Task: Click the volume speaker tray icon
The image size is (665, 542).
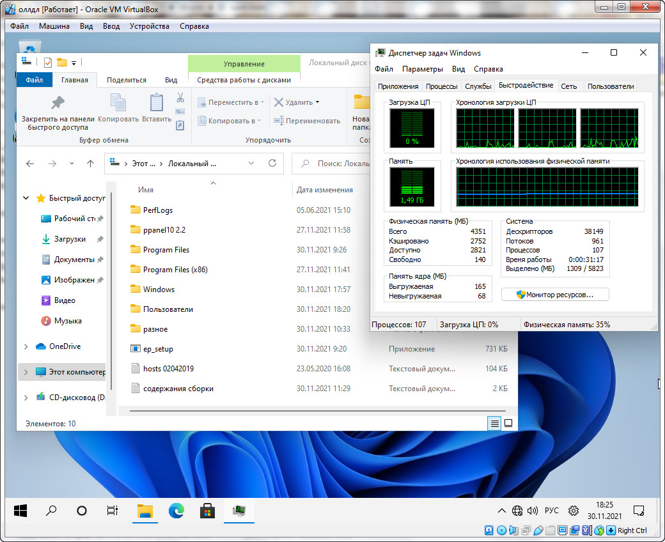Action: (x=532, y=511)
